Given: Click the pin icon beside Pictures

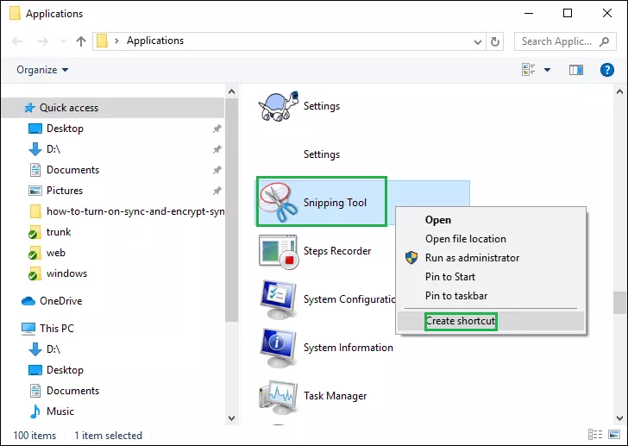Looking at the screenshot, I should pyautogui.click(x=217, y=191).
